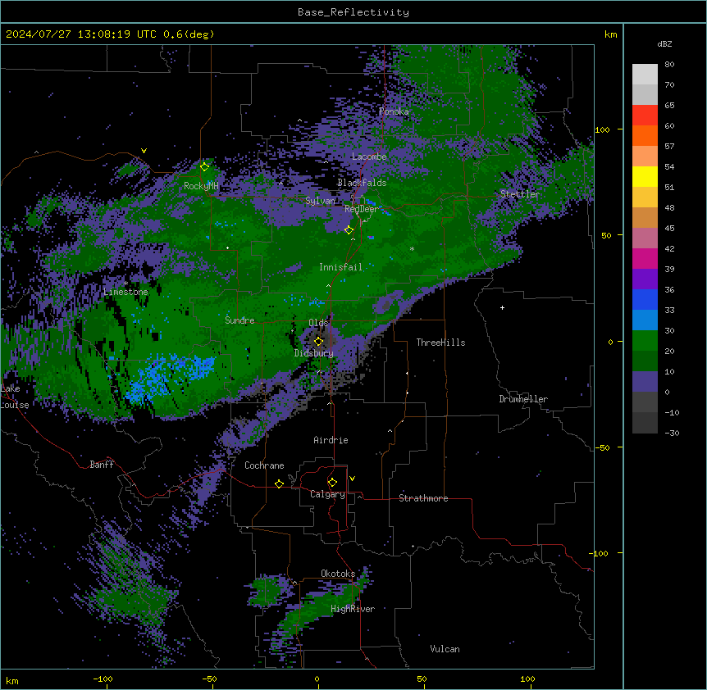Click the Ponoka city label
This screenshot has width=707, height=690.
[394, 111]
